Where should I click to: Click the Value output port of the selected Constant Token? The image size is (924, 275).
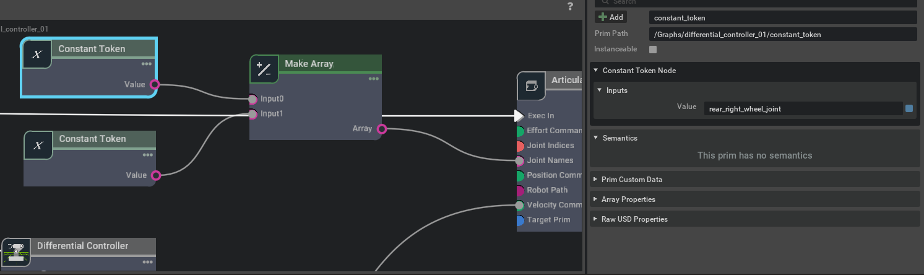[154, 85]
